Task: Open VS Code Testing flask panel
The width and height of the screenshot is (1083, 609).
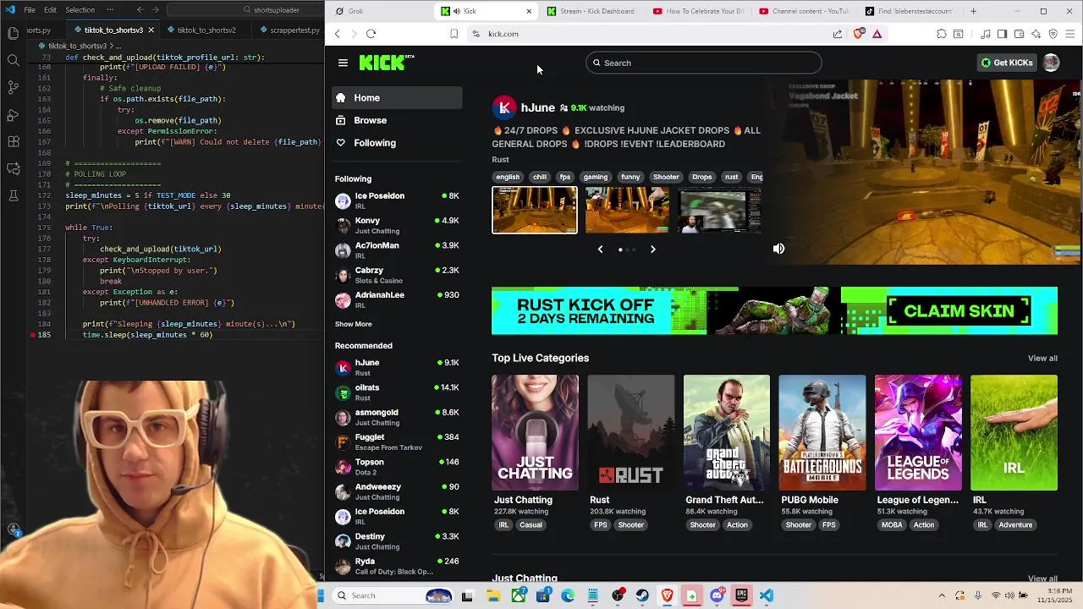Action: point(13,195)
